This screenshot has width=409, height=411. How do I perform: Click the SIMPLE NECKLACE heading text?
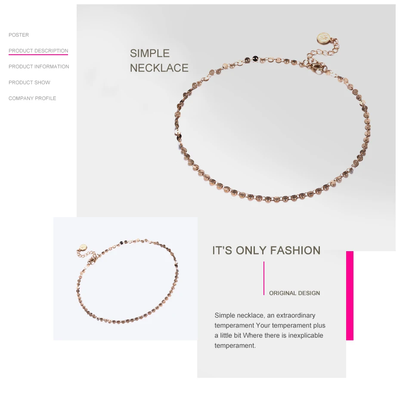point(159,61)
